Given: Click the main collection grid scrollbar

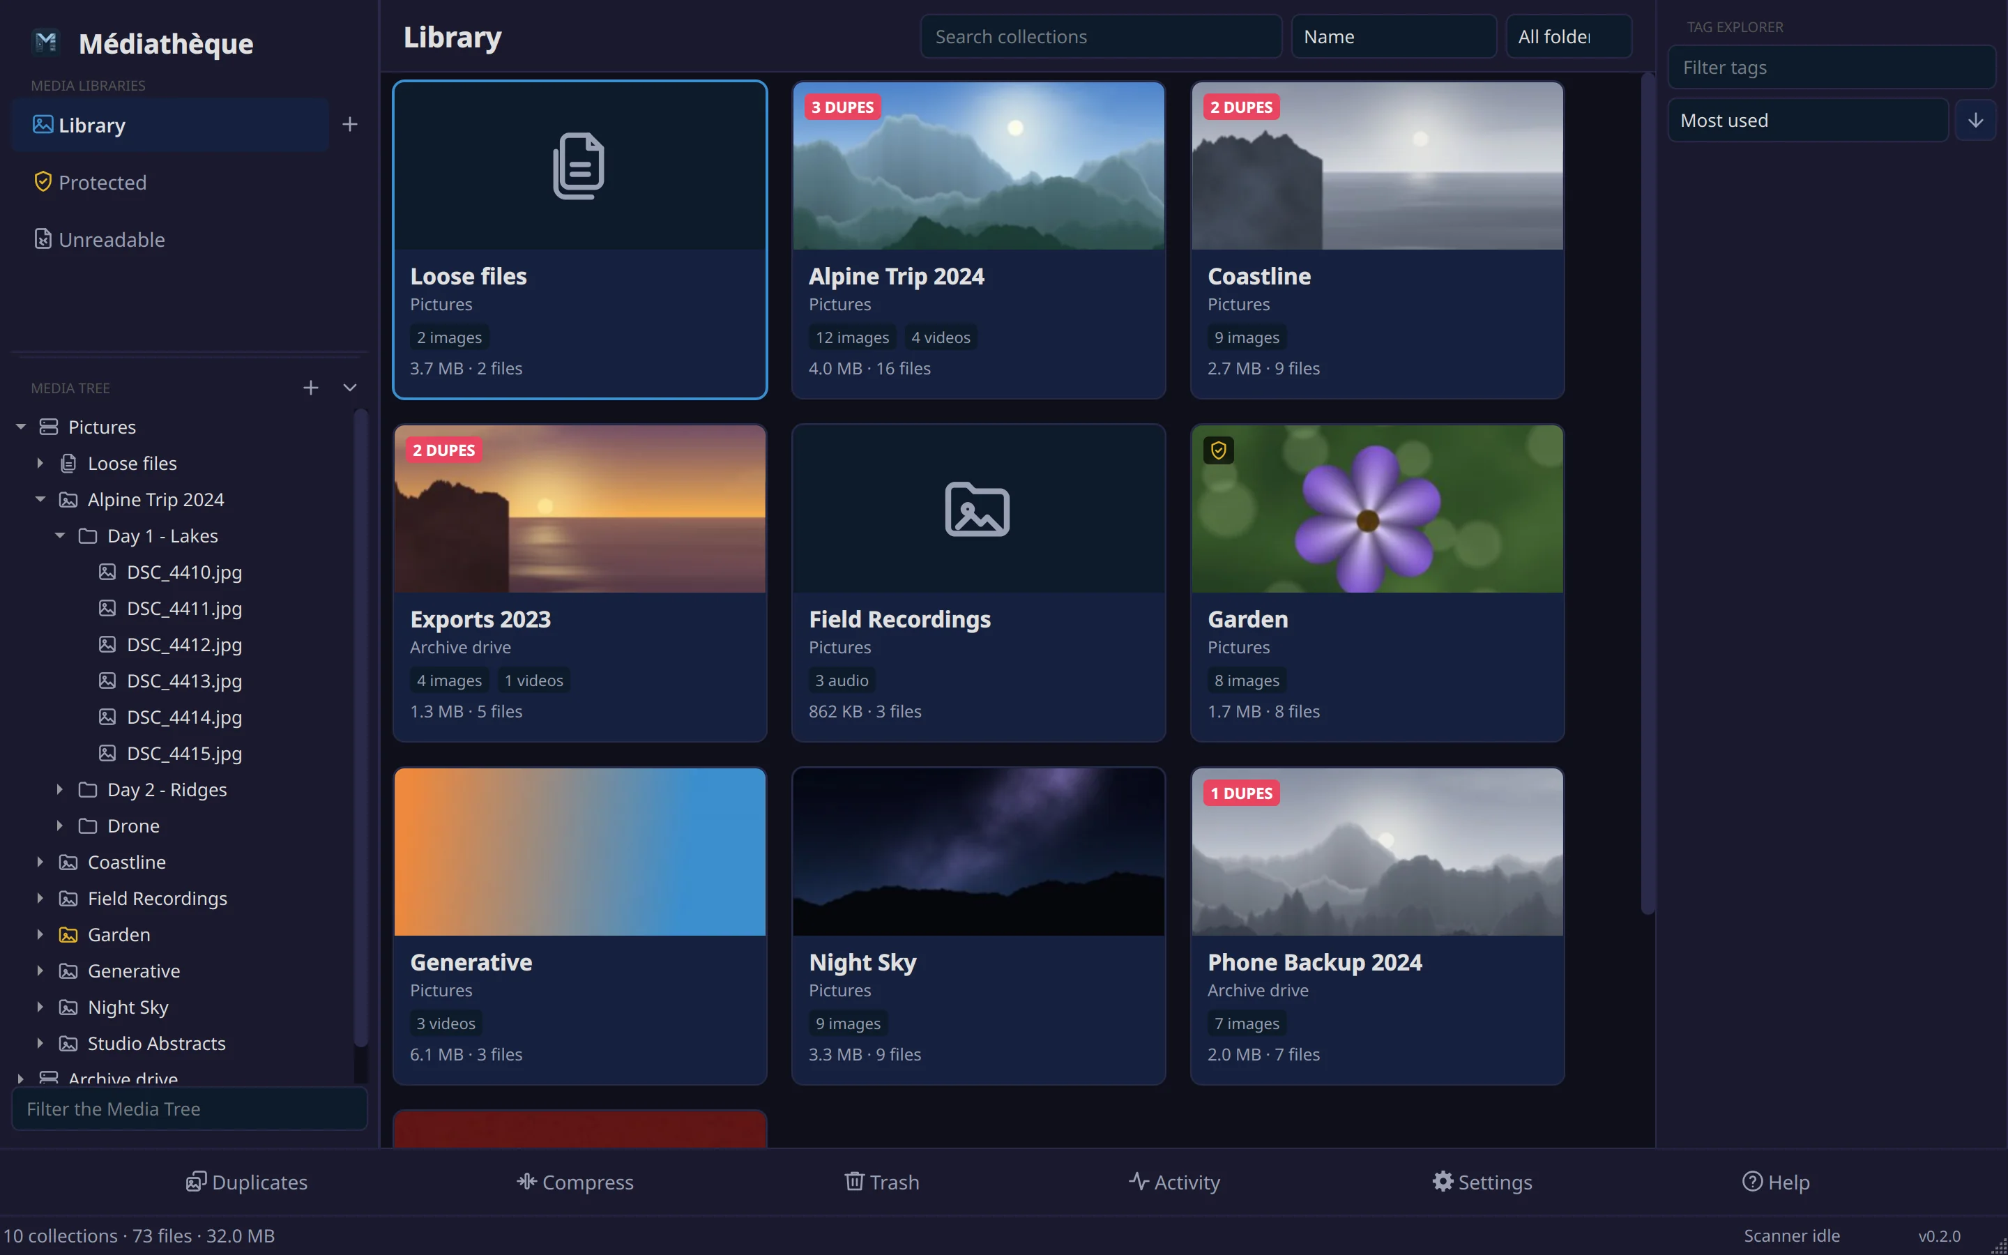Looking at the screenshot, I should (x=1648, y=494).
